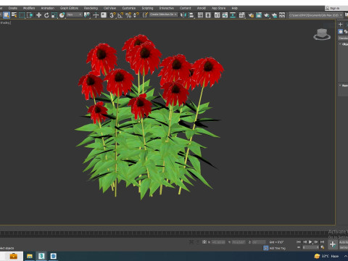Open project folder path dropdown

coord(315,15)
